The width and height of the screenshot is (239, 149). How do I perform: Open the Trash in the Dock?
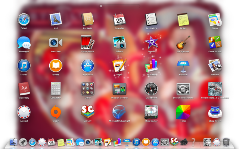click(x=226, y=142)
